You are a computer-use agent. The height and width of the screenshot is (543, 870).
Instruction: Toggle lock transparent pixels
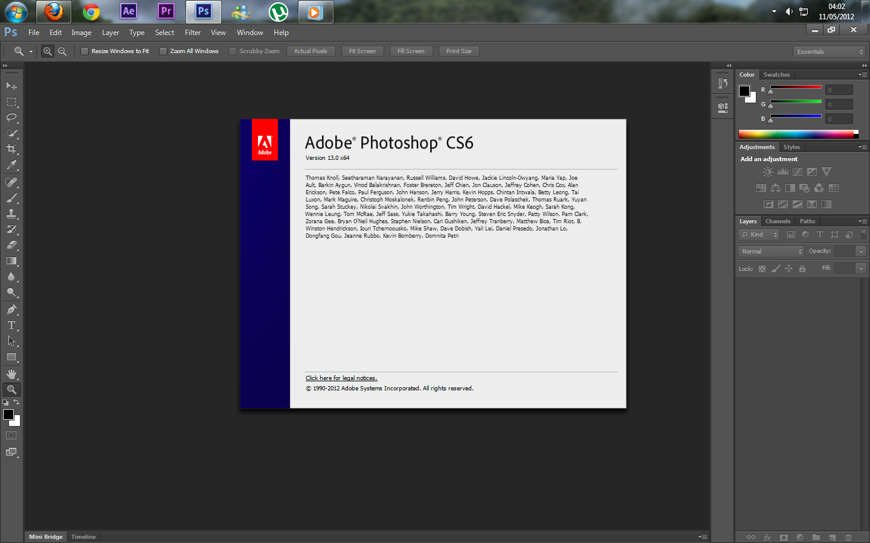(762, 268)
